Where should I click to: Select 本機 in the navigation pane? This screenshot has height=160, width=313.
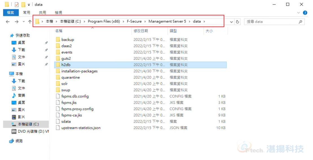(19, 74)
